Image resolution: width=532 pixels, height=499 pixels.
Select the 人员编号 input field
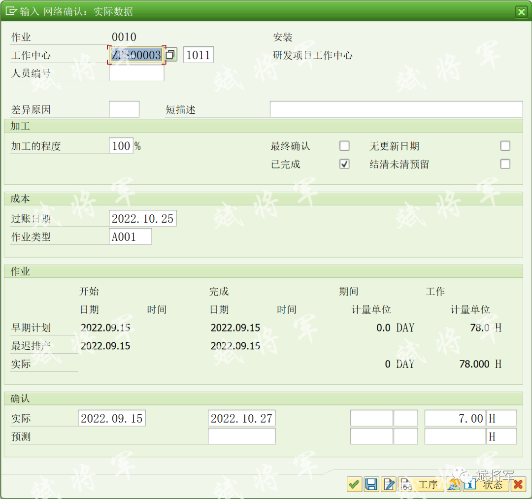tap(136, 73)
